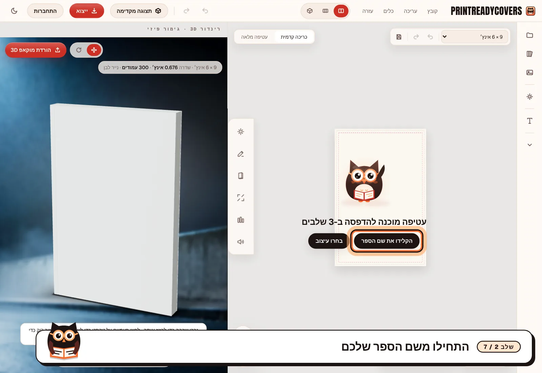
Task: Switch to three-column spread view mode
Action: coord(325,11)
